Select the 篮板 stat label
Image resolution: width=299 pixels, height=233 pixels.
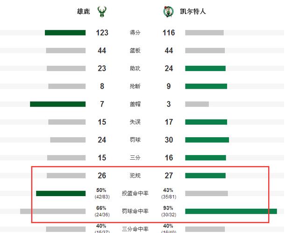pos(135,50)
